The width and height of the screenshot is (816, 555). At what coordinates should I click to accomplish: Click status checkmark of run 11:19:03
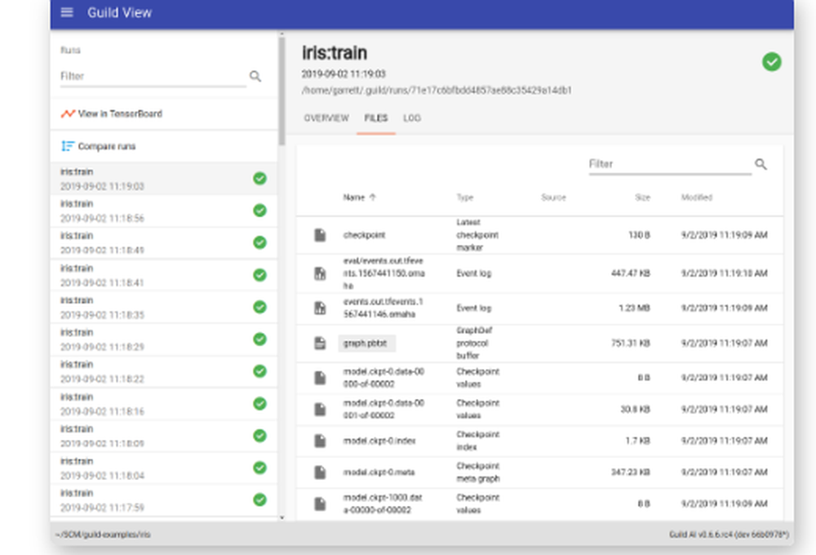click(x=259, y=179)
